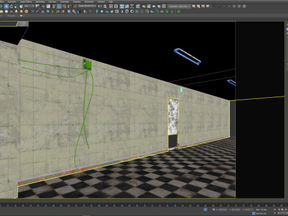Toggle Percent Snap
The width and height of the screenshot is (288, 216).
[x=64, y=7]
